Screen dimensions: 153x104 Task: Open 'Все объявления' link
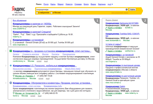coord(19,21)
